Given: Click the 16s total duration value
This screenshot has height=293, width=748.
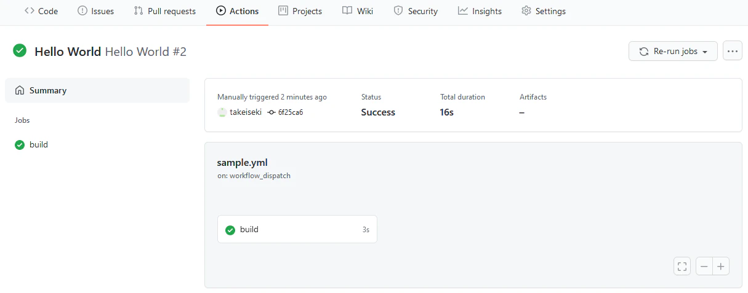Looking at the screenshot, I should (447, 112).
